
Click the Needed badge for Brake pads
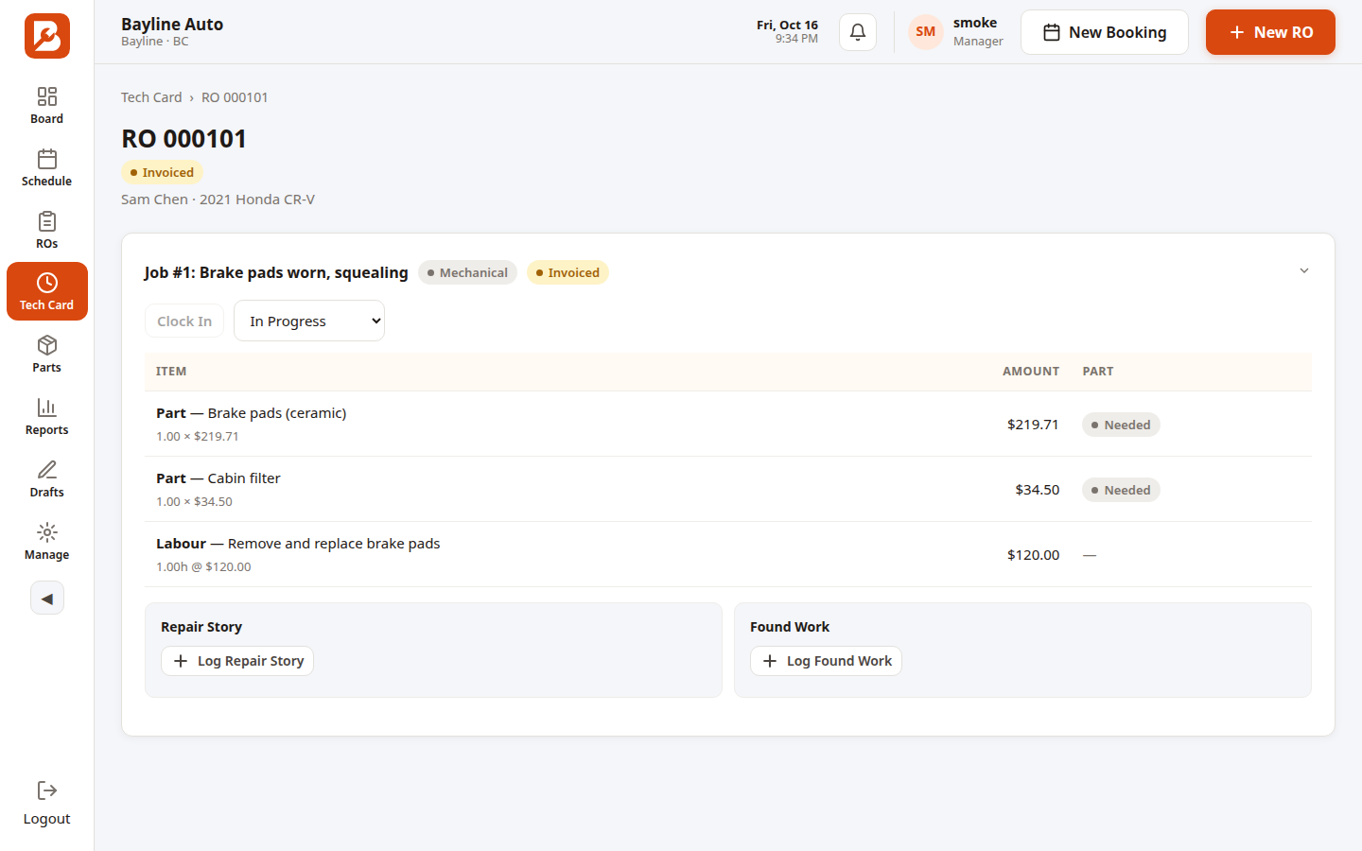(1121, 425)
